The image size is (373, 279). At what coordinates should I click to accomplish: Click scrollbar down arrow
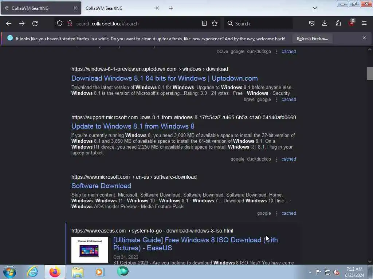click(370, 262)
